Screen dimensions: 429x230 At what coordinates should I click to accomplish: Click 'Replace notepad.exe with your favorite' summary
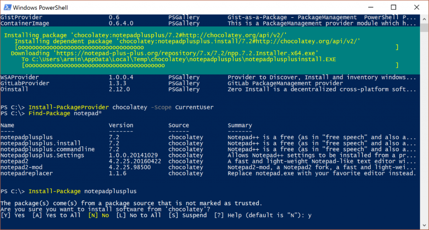point(322,173)
